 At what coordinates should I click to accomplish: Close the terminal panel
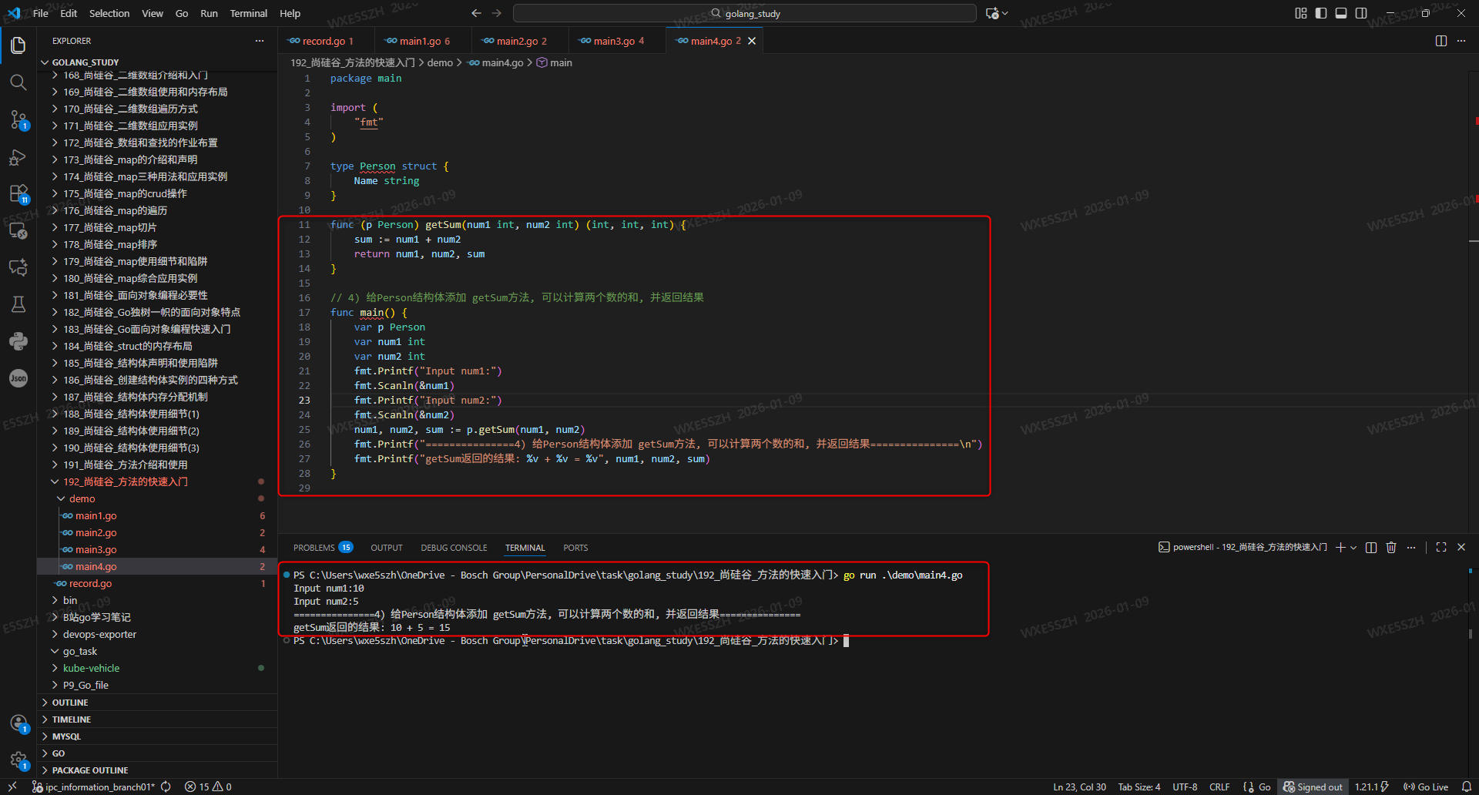(1461, 547)
